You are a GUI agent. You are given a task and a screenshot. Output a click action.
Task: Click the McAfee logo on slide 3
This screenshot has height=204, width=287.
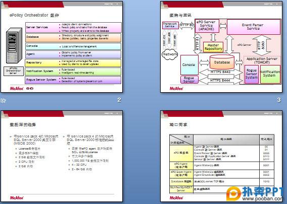pos(176,89)
